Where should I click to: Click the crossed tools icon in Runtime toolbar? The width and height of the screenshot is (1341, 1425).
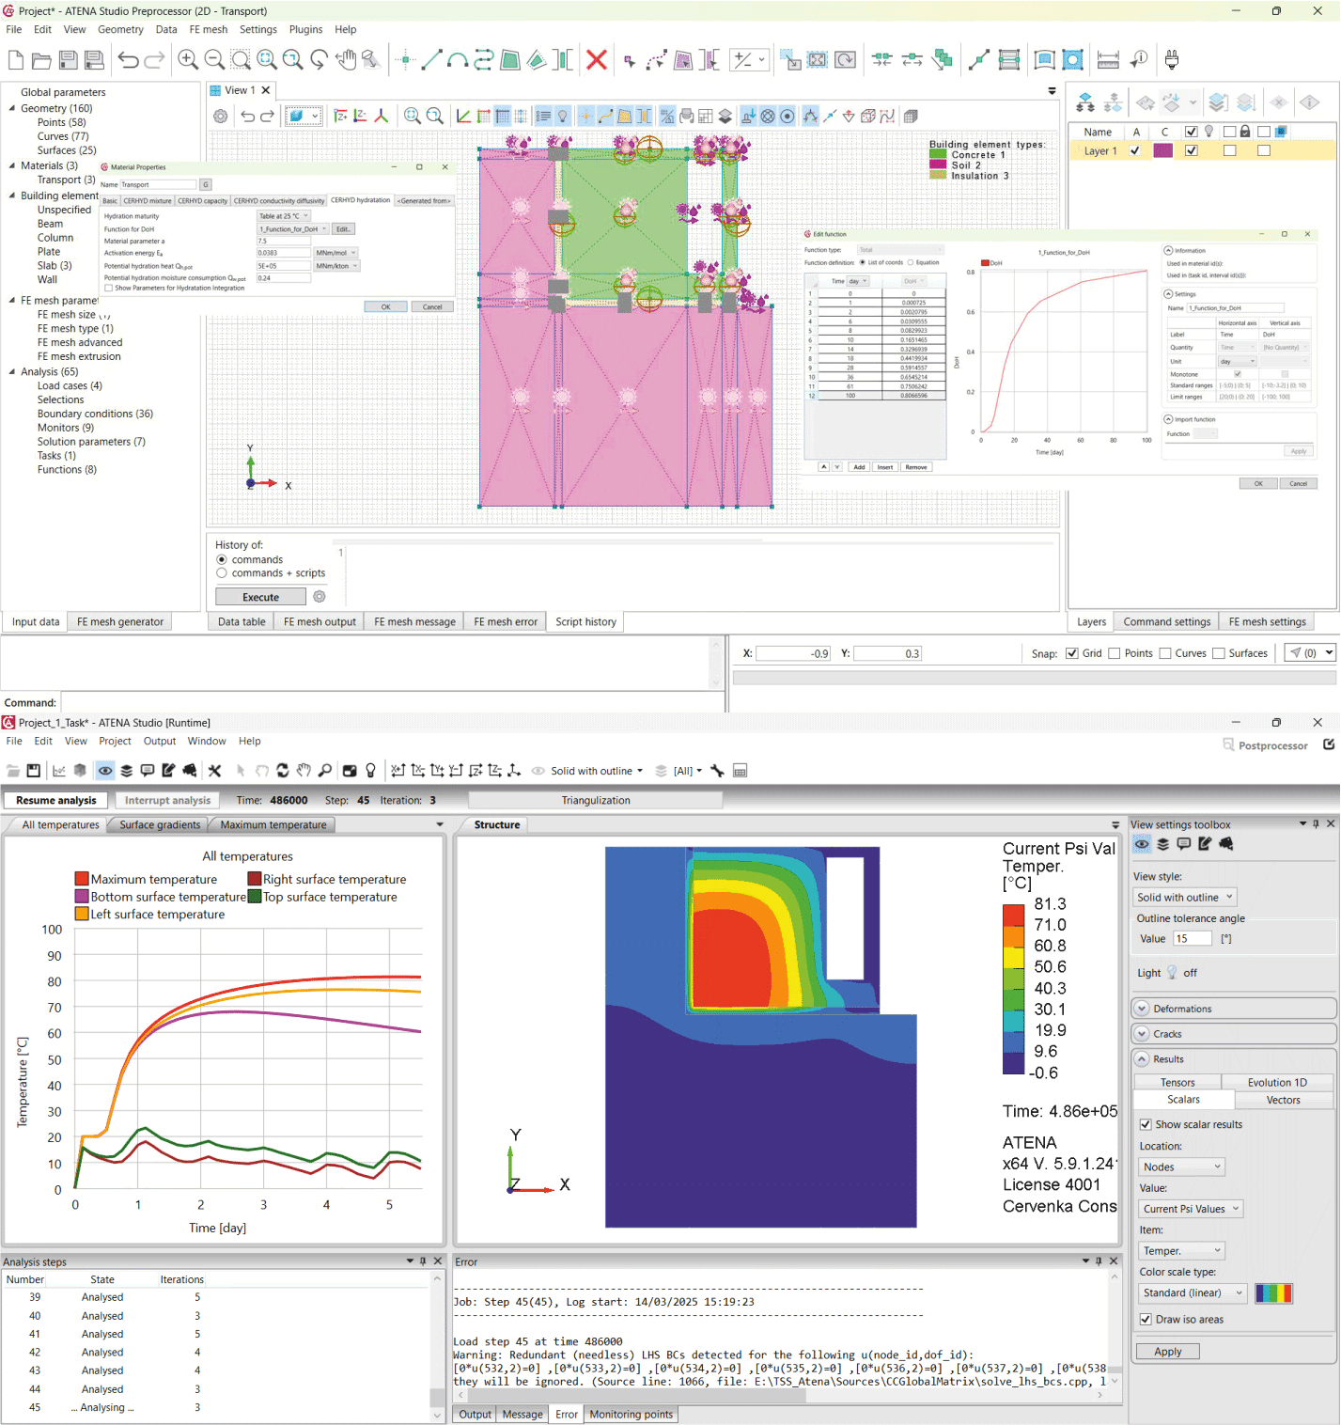(214, 771)
